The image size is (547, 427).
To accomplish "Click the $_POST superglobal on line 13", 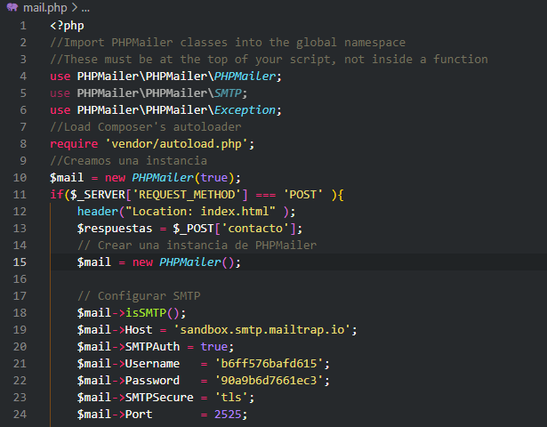I will 194,229.
